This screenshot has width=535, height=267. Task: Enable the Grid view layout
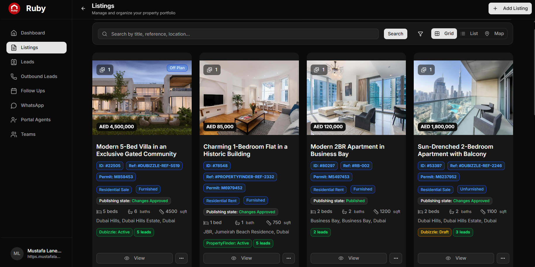(444, 33)
